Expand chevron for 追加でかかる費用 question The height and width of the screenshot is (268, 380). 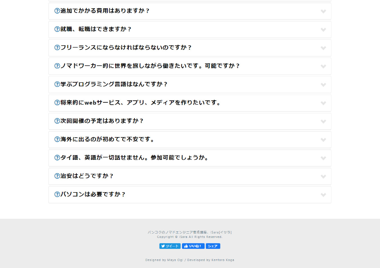323,11
